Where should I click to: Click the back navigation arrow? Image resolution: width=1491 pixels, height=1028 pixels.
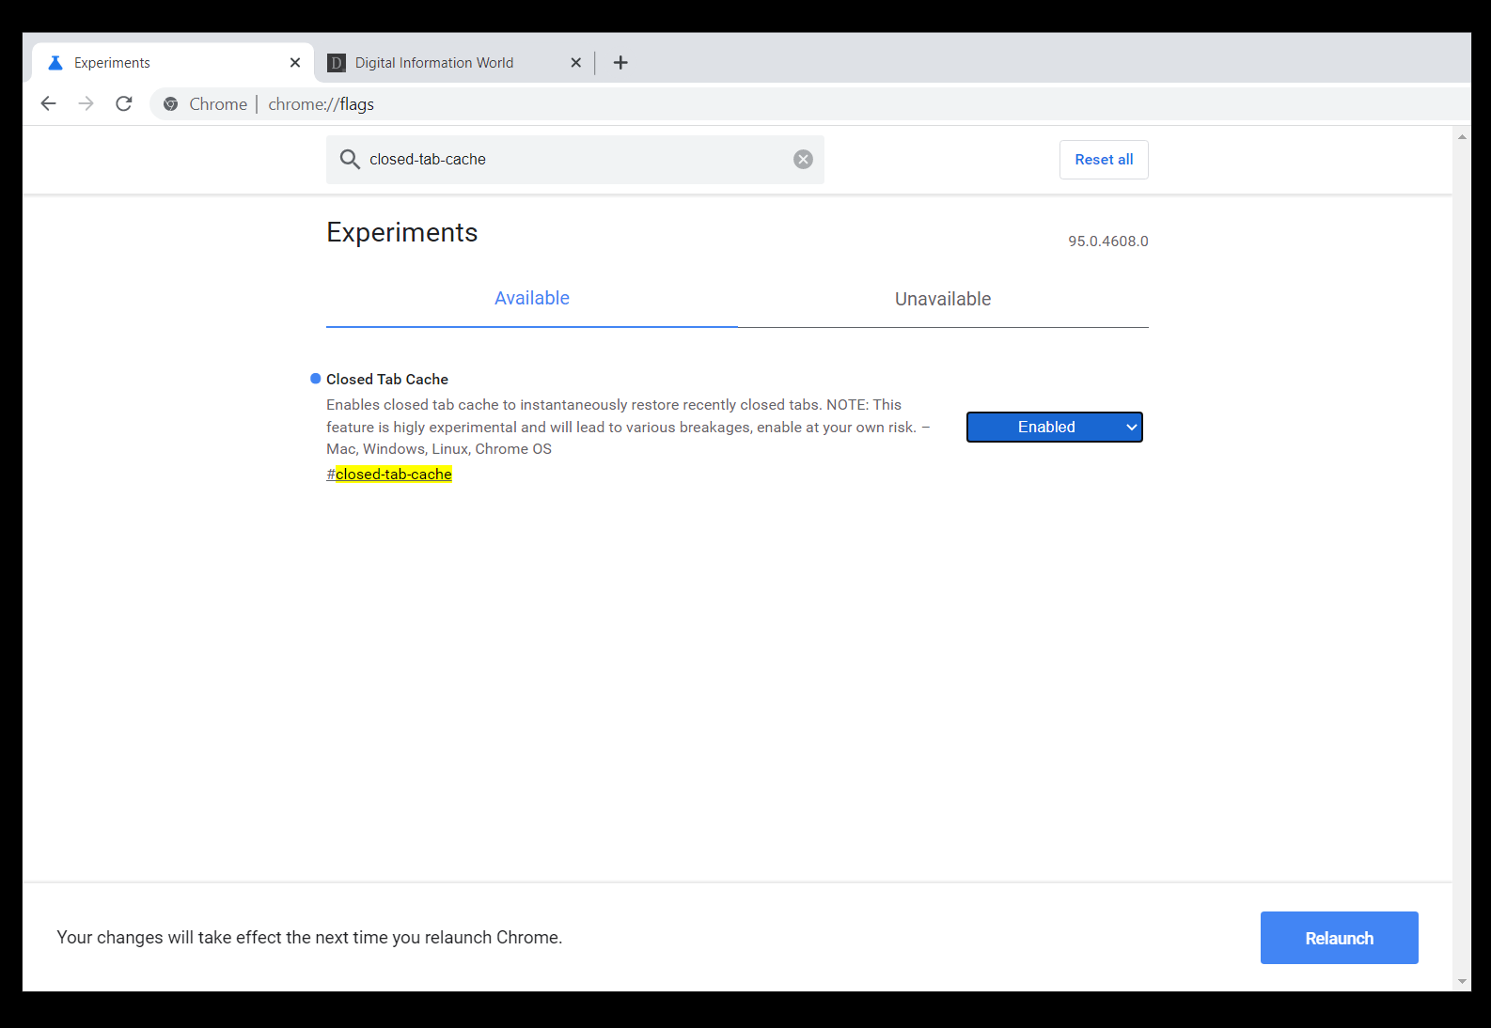coord(48,103)
